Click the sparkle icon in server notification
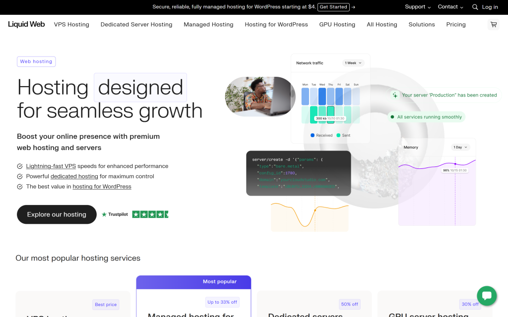 [395, 95]
